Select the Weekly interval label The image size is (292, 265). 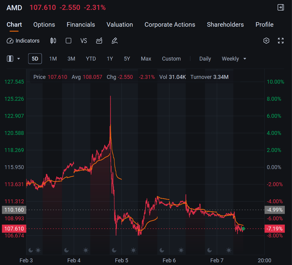(230, 59)
